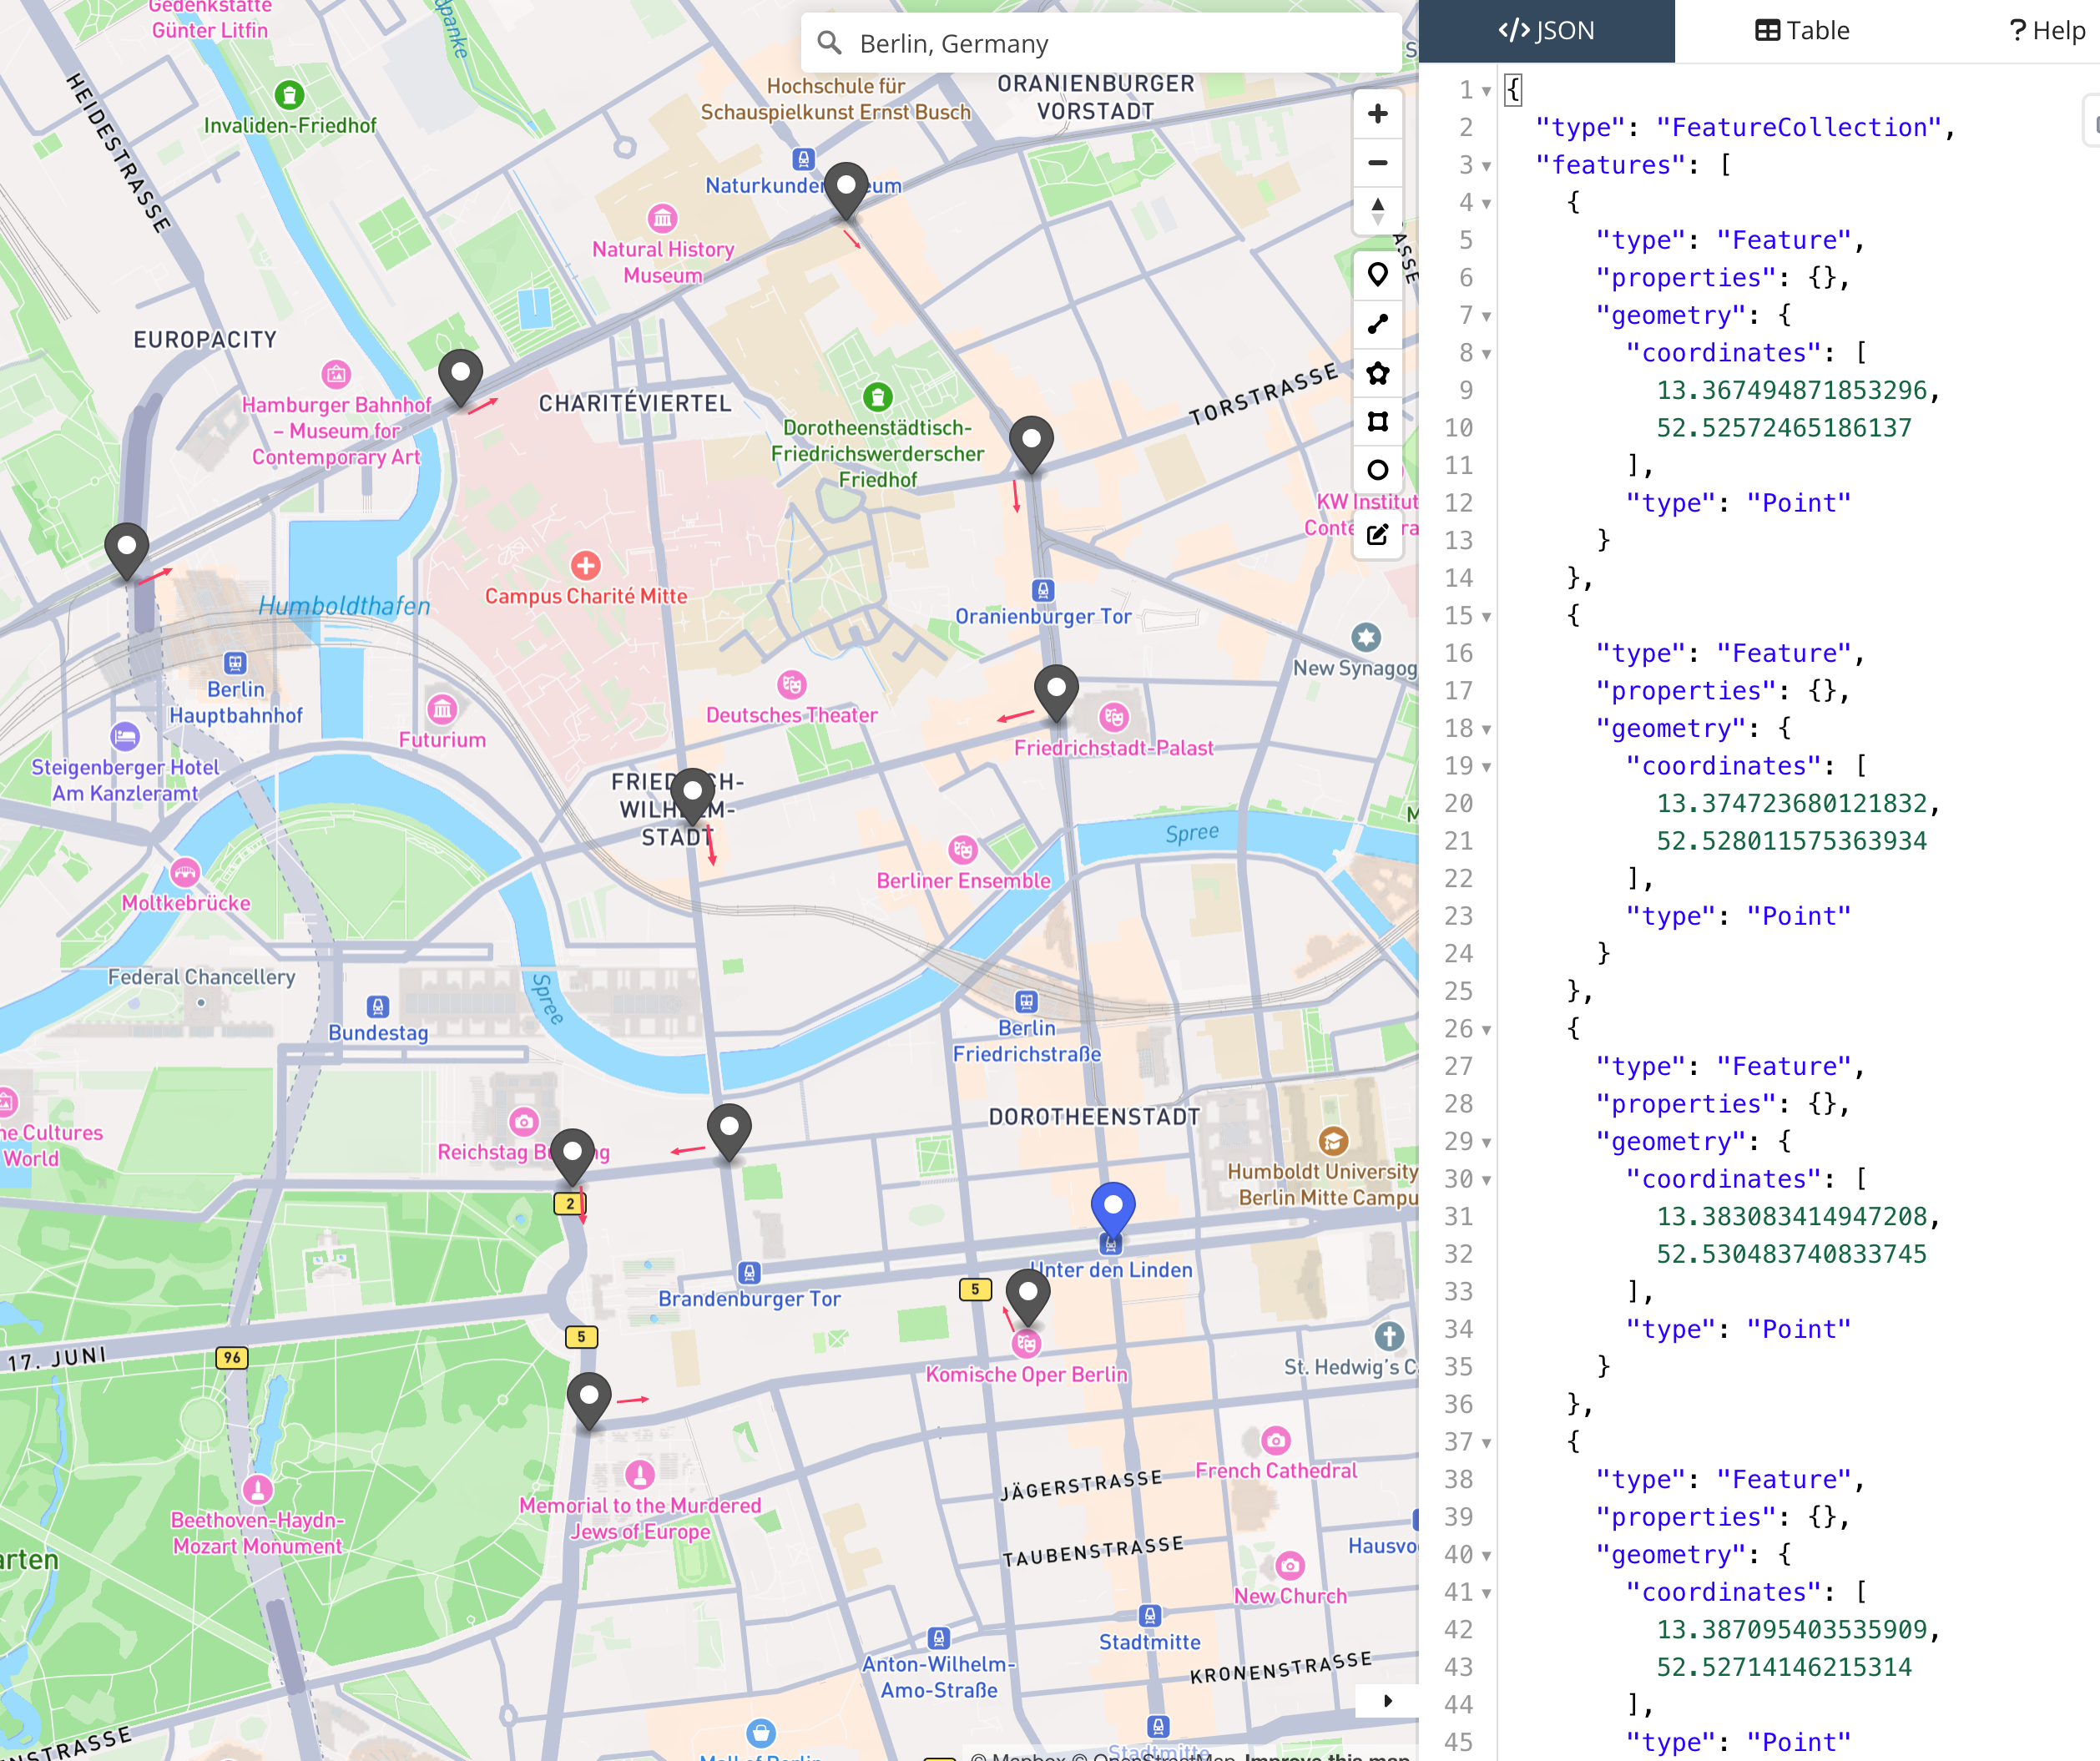Image resolution: width=2100 pixels, height=1761 pixels.
Task: Select the draw polygon tool
Action: point(1377,373)
